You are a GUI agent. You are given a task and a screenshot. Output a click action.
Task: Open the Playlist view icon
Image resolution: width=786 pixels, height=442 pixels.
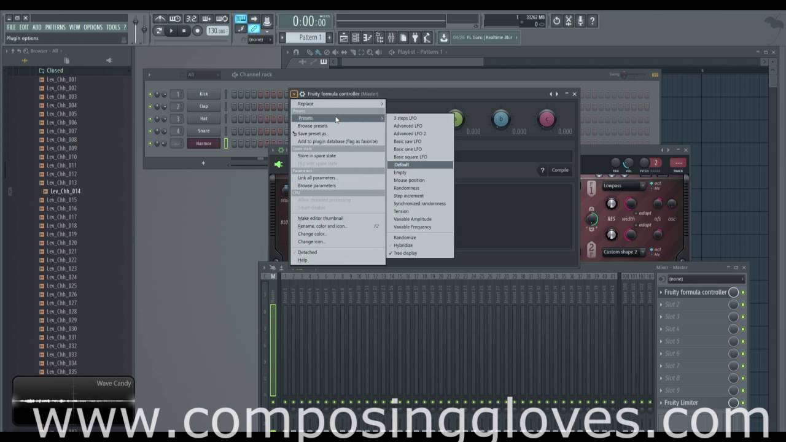coord(343,37)
